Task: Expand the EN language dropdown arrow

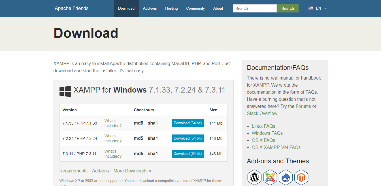Action: (325, 8)
